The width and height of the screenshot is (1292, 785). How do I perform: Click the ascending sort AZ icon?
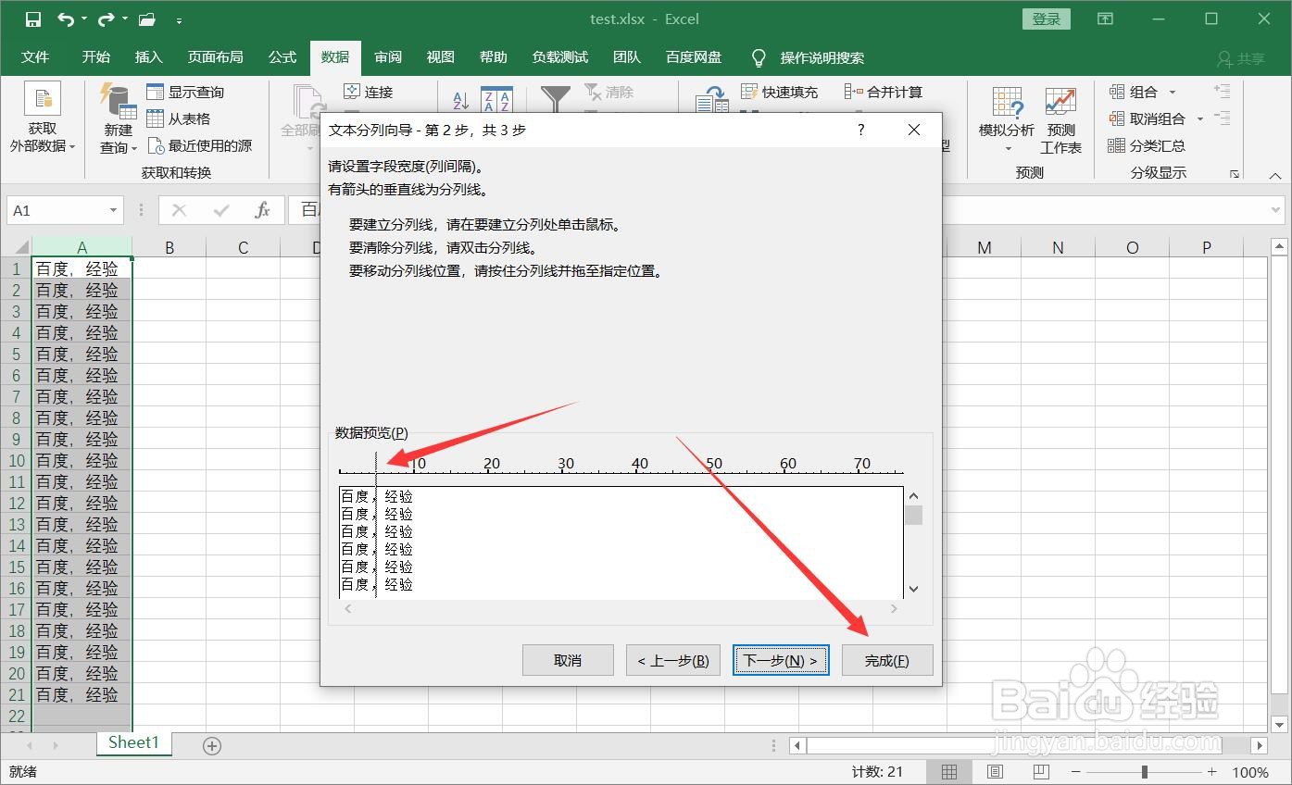click(x=458, y=100)
